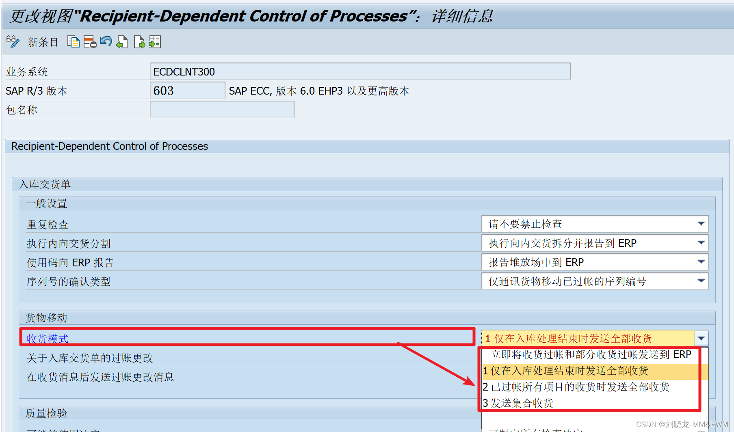Select the SAP R/3 版本 field showing 603
This screenshot has width=734, height=432.
(187, 90)
